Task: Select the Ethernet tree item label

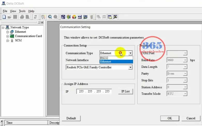Action: [x=20, y=32]
